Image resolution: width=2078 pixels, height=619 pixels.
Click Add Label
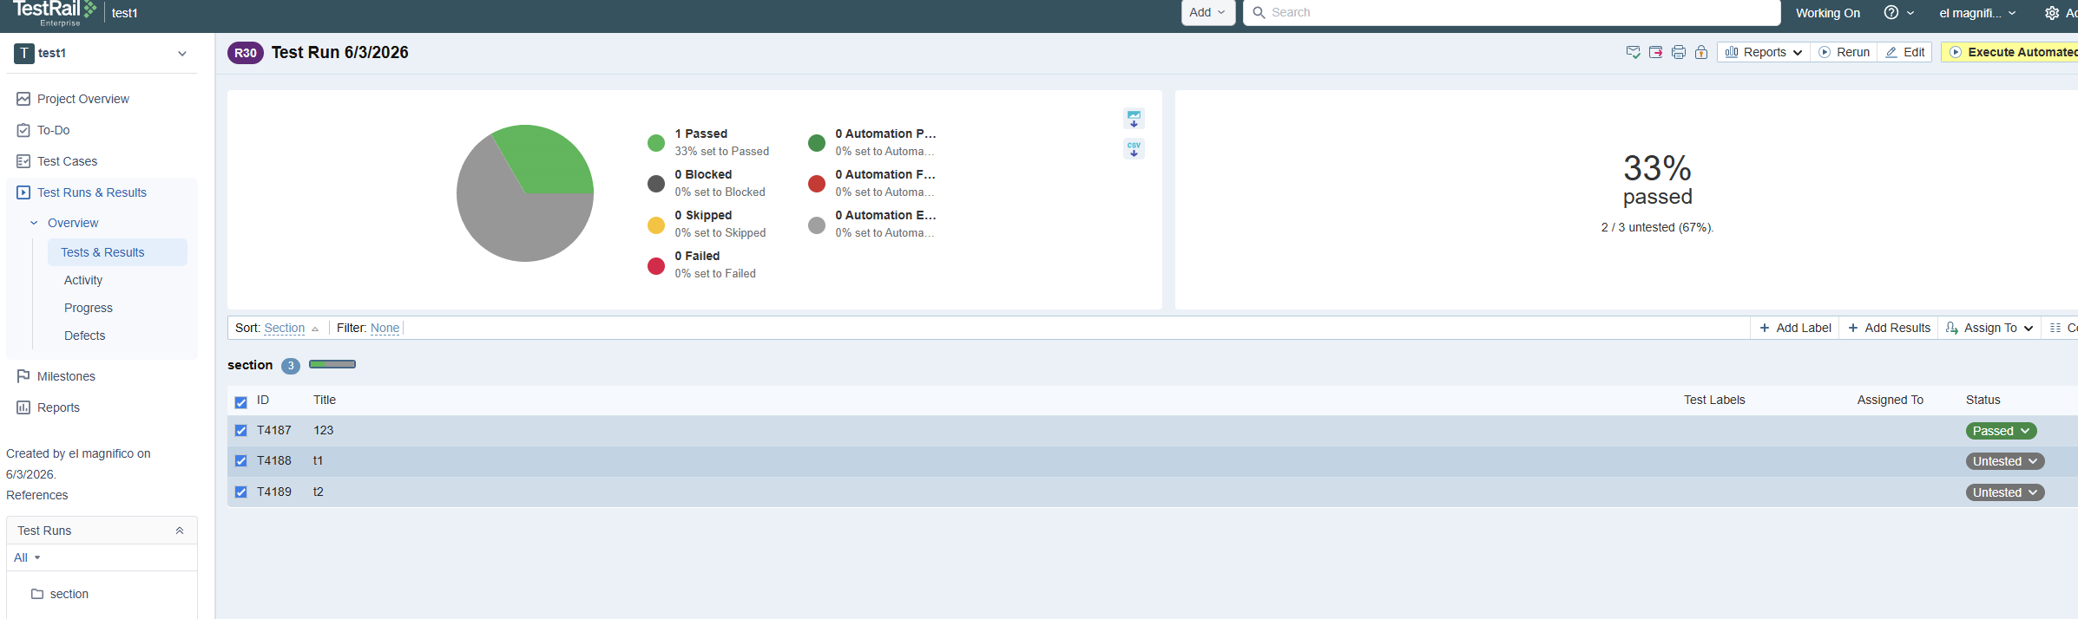(x=1795, y=328)
